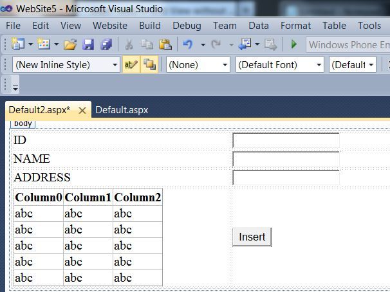The image size is (390, 292).
Task: Click the Add New Item icon
Action: tap(44, 44)
